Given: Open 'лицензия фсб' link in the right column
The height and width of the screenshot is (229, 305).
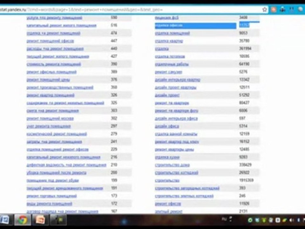Looking at the screenshot, I should click(167, 18).
